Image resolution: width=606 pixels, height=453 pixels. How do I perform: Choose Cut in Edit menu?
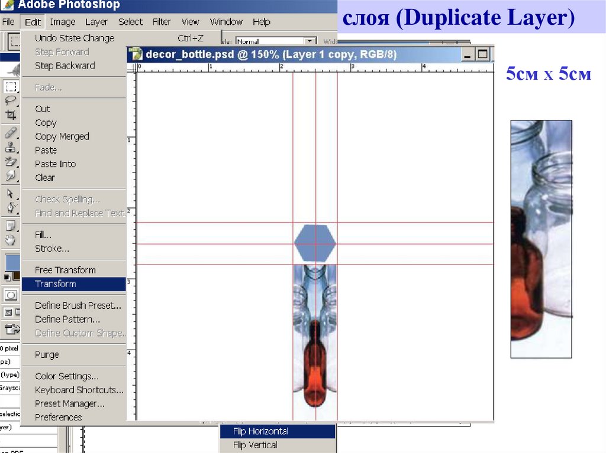[x=74, y=109]
